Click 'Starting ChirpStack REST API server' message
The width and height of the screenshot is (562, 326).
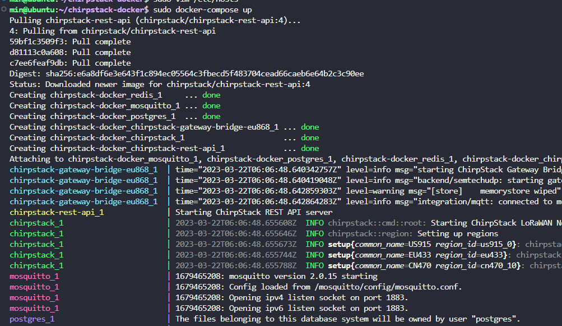(x=254, y=212)
